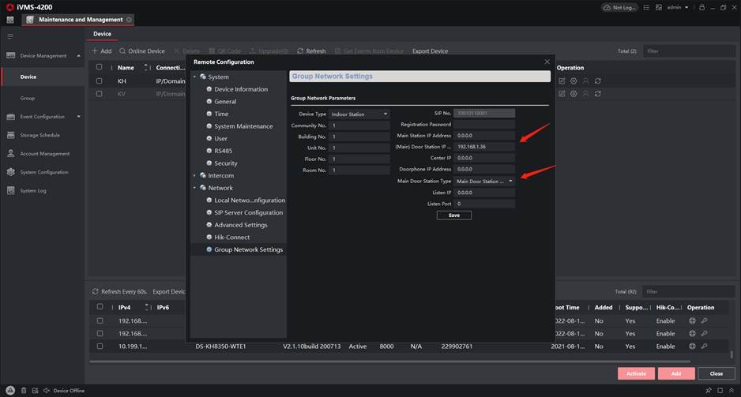Image resolution: width=741 pixels, height=397 pixels.
Task: Click the lock screen padlock icon
Action: (x=701, y=7)
